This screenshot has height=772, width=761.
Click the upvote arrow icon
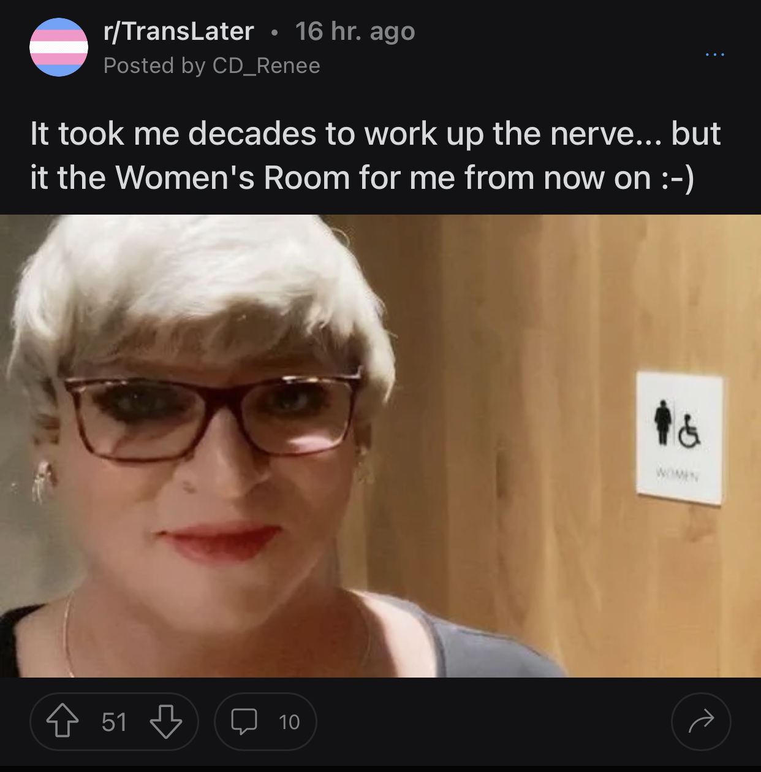pyautogui.click(x=62, y=721)
